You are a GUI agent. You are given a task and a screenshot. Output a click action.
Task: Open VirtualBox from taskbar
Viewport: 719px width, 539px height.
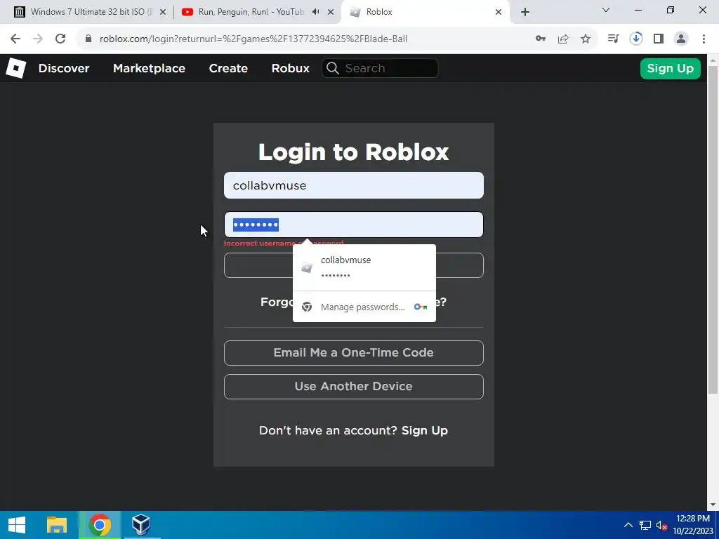tap(140, 525)
